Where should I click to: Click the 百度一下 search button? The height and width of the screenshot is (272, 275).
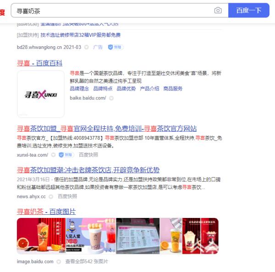[x=249, y=11]
